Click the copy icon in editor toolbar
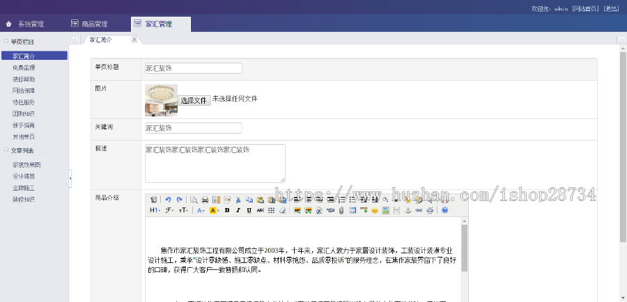 (x=249, y=200)
